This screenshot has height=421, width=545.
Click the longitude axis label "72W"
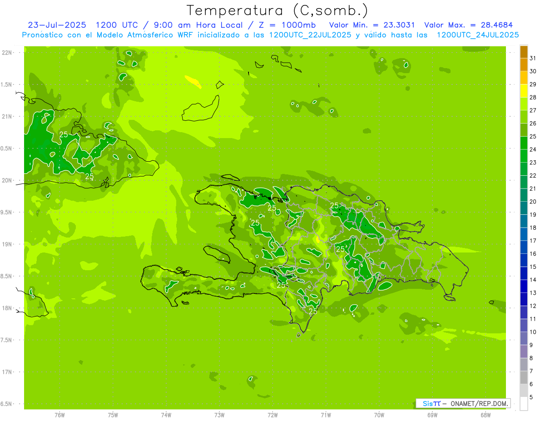point(272,415)
